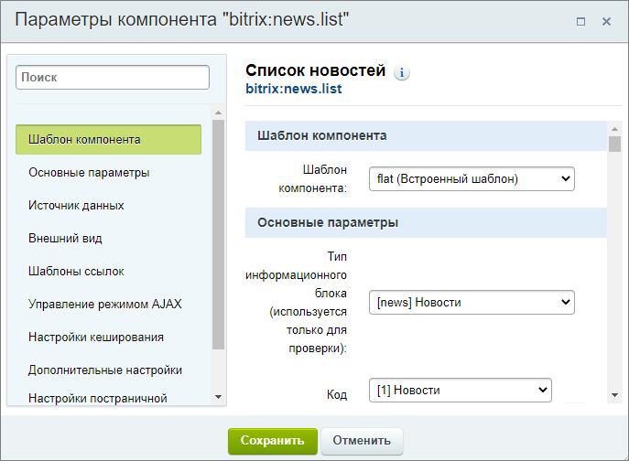Open the [news] Новости type dropdown
629x461 pixels.
pyautogui.click(x=472, y=302)
